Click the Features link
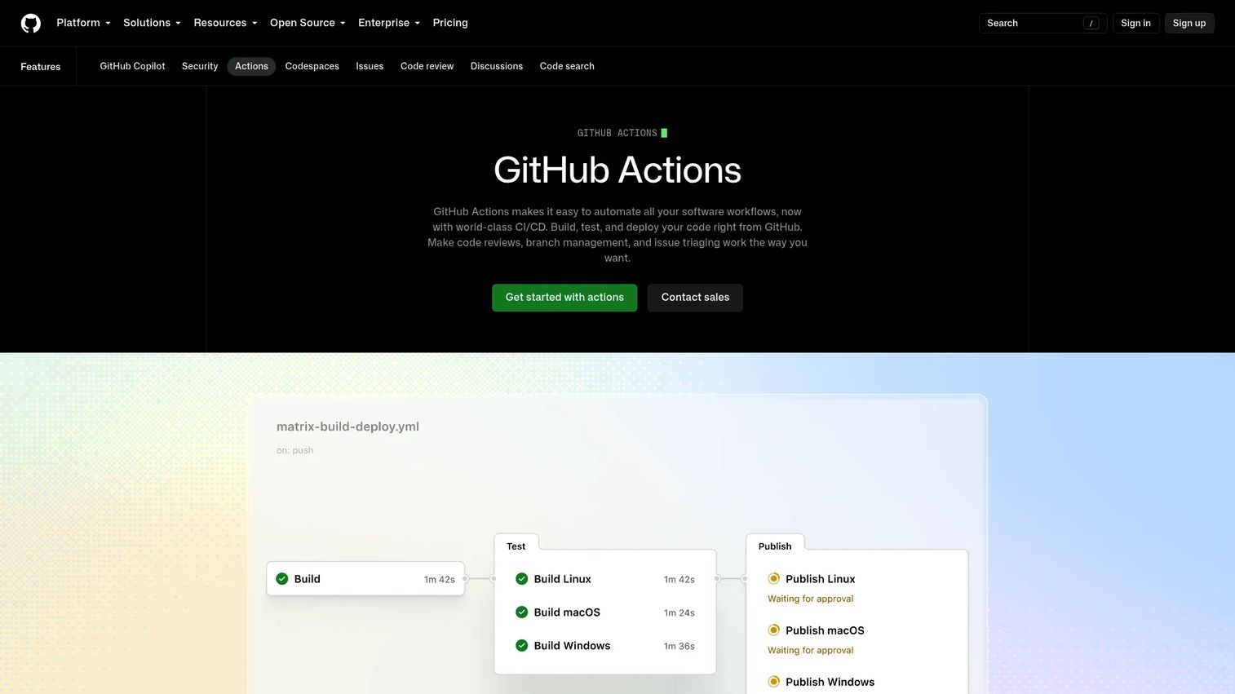The image size is (1235, 694). [41, 67]
